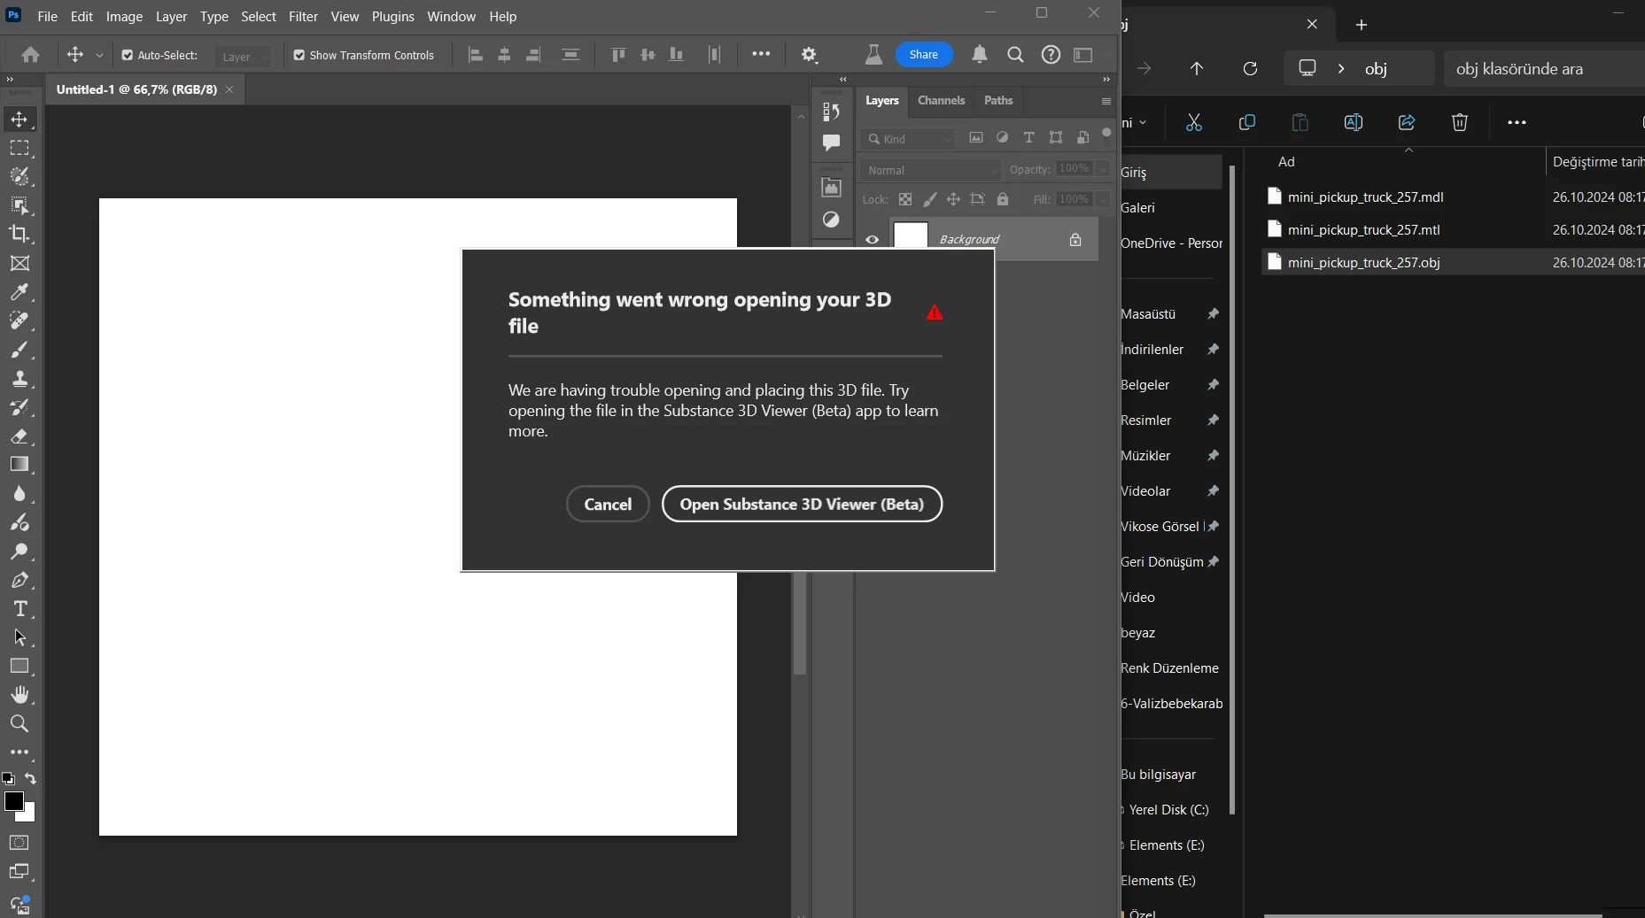Open the Opacity dropdown arrow

(x=1103, y=169)
